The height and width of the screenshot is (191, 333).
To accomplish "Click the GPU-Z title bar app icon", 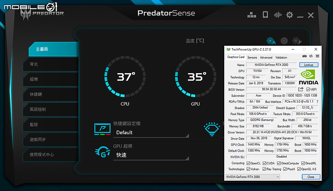I will click(228, 49).
